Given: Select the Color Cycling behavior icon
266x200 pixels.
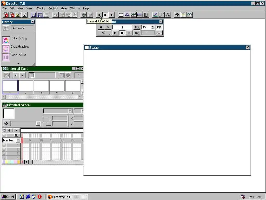Looking at the screenshot, I should [x=6, y=40].
